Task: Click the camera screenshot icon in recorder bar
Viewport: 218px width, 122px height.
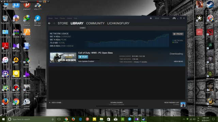Action: (x=45, y=1)
